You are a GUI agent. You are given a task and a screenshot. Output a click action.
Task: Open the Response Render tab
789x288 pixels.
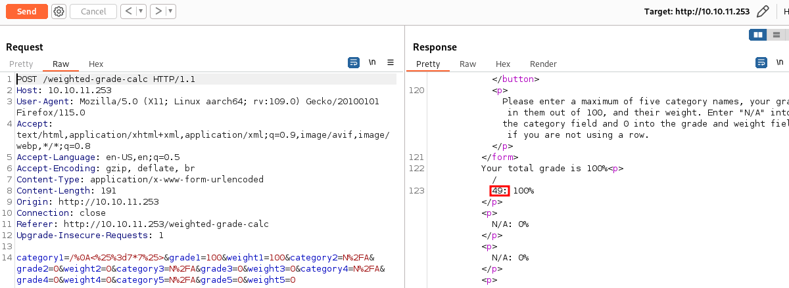543,64
